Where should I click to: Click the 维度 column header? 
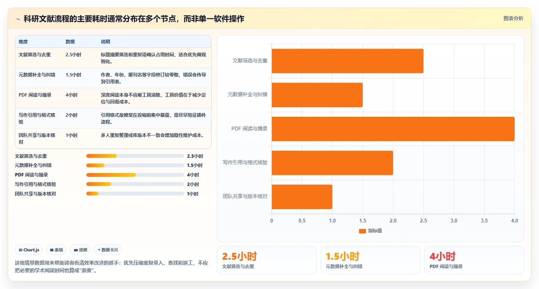point(23,42)
